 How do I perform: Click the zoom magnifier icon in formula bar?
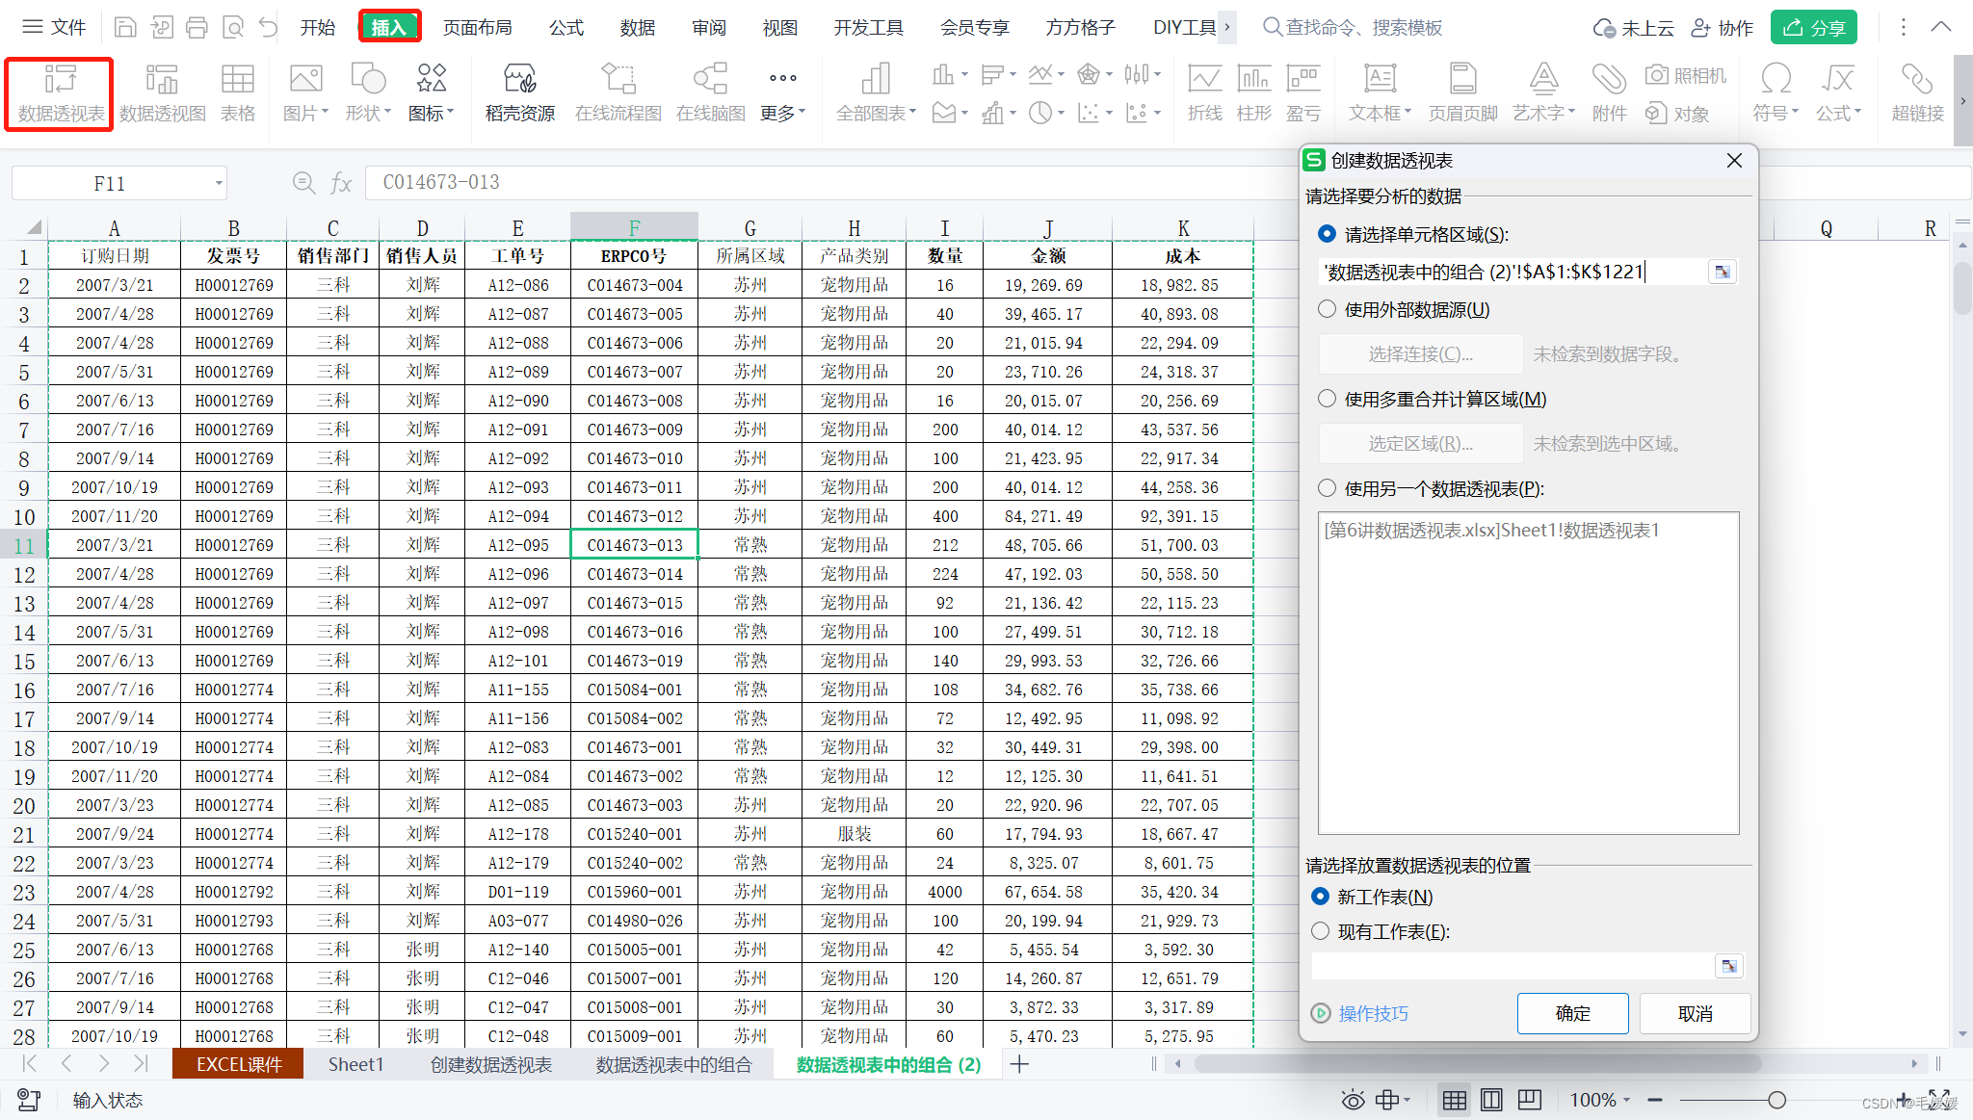pyautogui.click(x=304, y=182)
